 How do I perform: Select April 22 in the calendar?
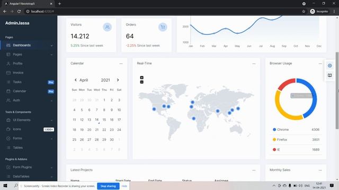click(x=104, y=130)
